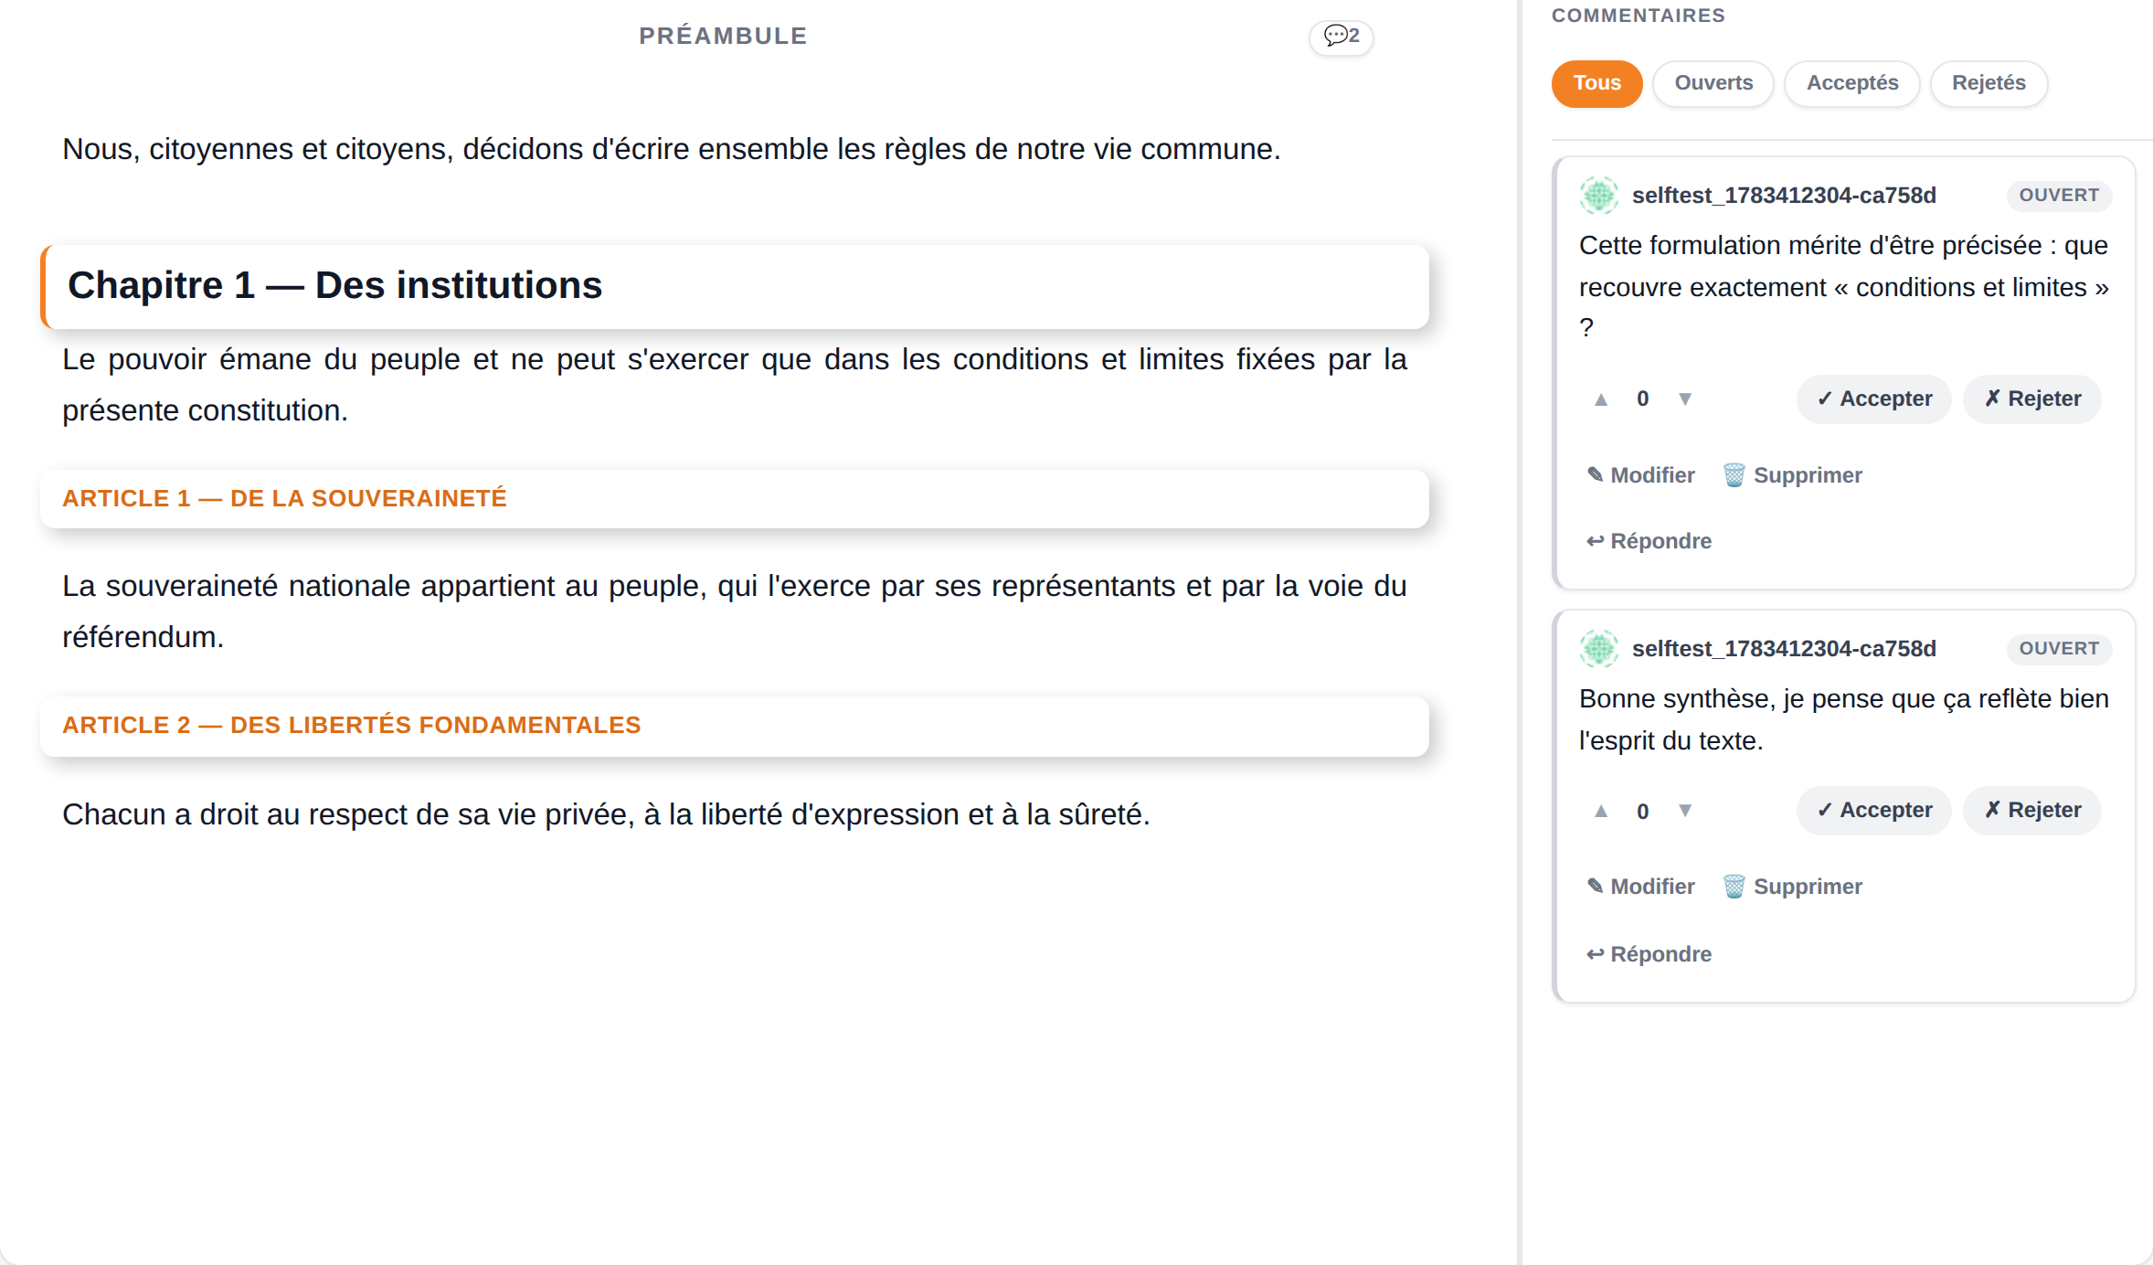Click Modifier on the "conditions et limites" comment
Image resolution: width=2153 pixels, height=1265 pixels.
[x=1641, y=475]
